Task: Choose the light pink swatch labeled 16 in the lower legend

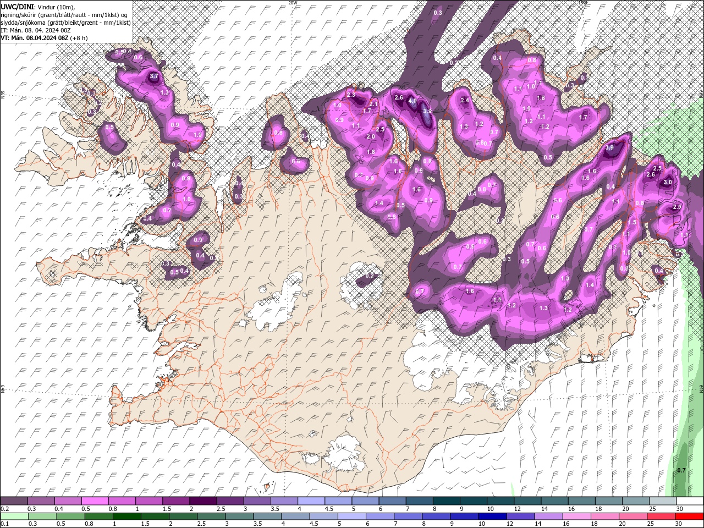Action: tap(577, 516)
